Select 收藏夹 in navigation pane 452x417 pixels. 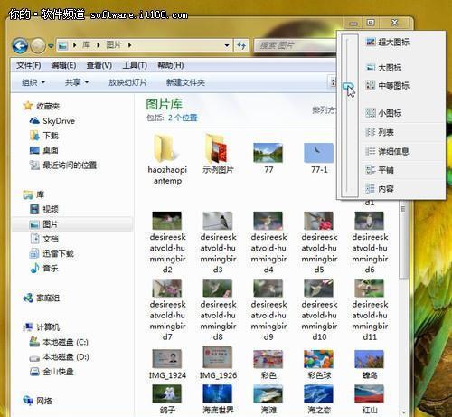(x=42, y=106)
